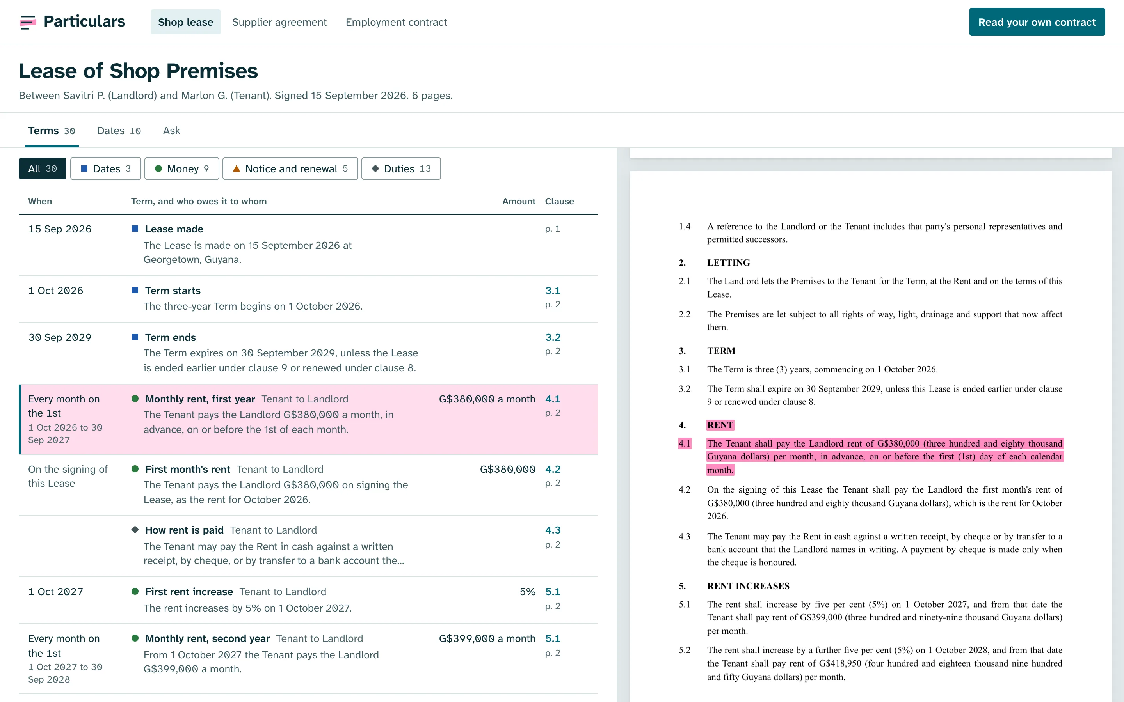This screenshot has height=702, width=1124.
Task: Open clause 4.1 link in first year rent row
Action: coord(553,399)
